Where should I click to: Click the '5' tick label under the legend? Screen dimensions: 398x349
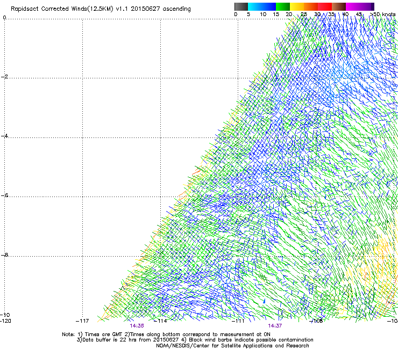tap(248, 14)
